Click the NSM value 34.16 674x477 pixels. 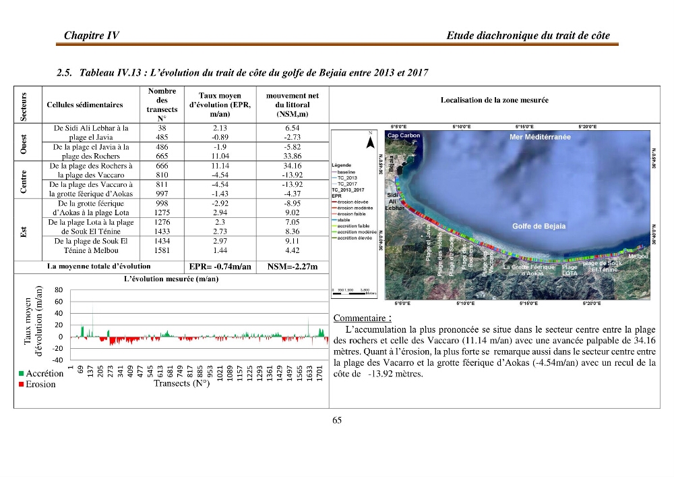click(293, 165)
